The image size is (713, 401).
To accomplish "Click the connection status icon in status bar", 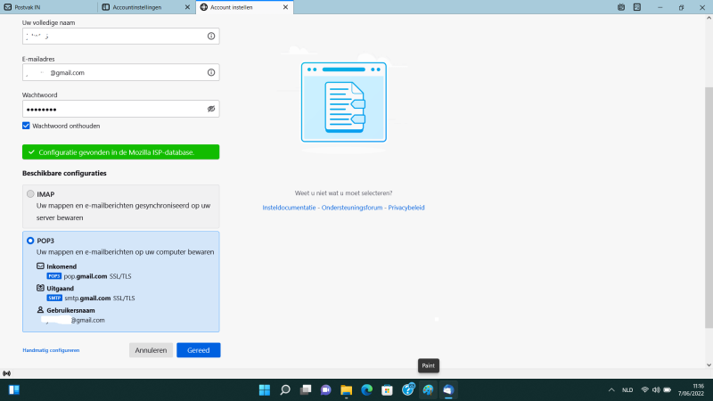I will 7,373.
